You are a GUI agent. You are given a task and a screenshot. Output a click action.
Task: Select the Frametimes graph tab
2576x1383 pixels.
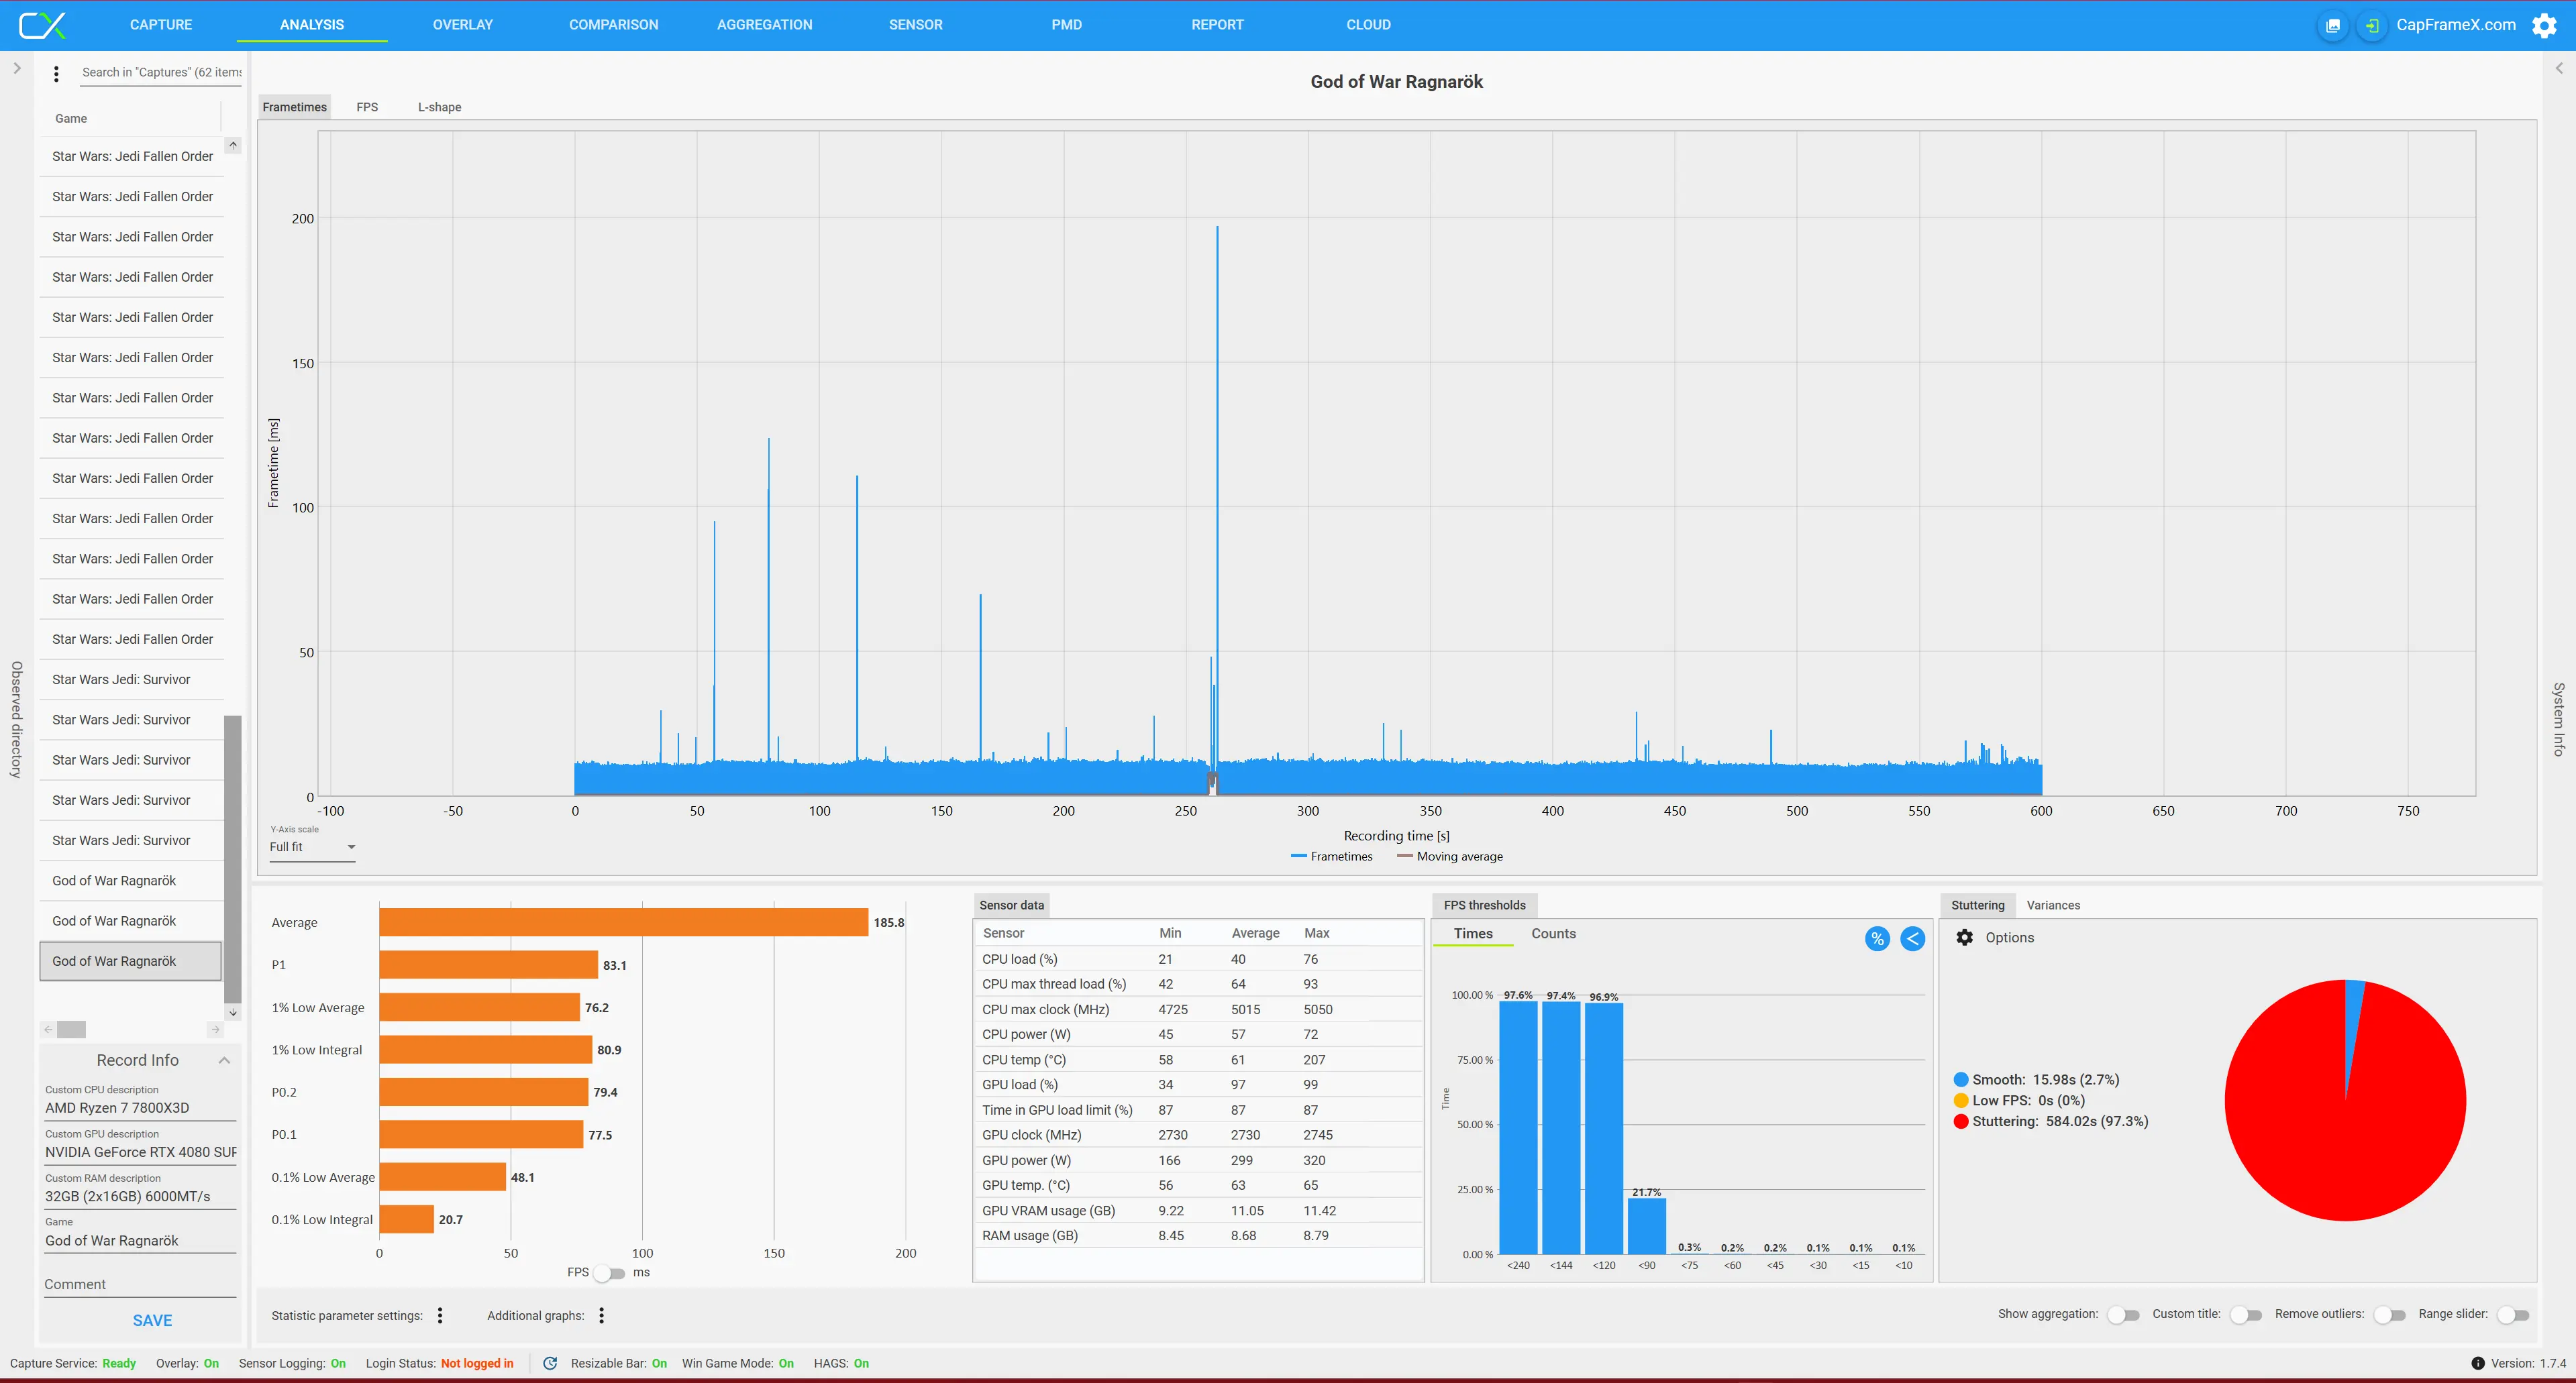point(294,107)
